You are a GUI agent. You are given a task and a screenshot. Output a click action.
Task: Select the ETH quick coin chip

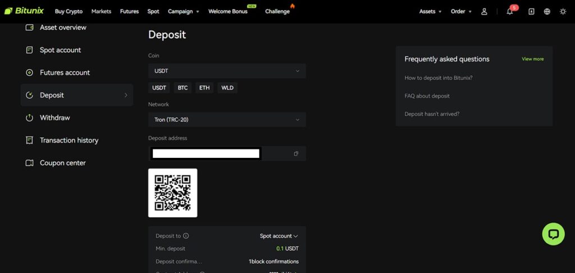[x=204, y=88]
